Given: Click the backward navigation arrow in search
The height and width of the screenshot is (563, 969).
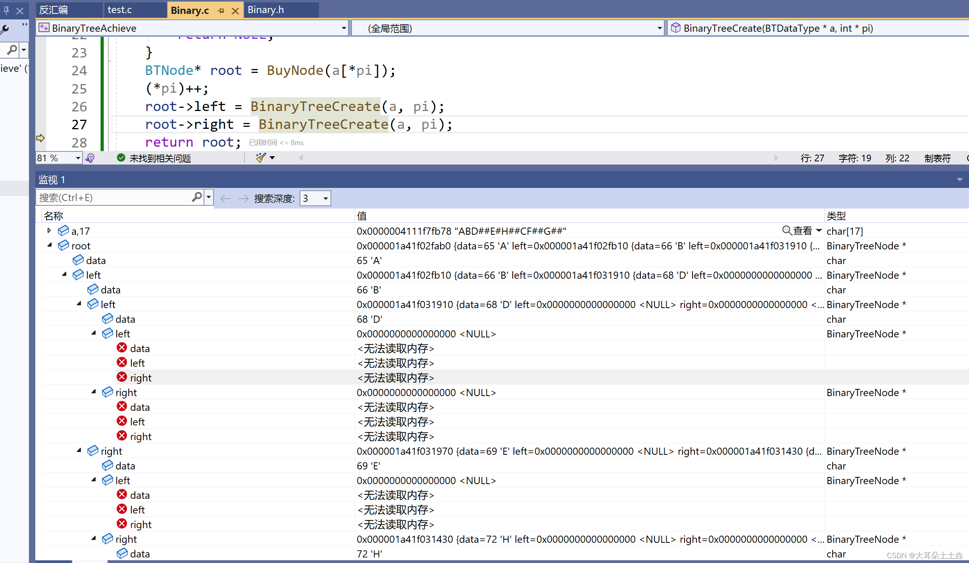Looking at the screenshot, I should click(x=227, y=198).
